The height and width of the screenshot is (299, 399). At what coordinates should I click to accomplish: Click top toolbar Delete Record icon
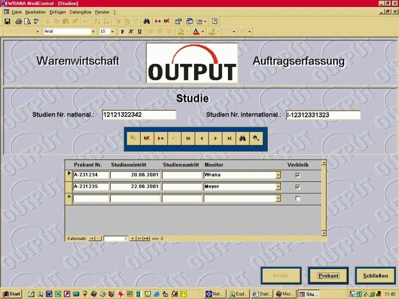(x=167, y=21)
